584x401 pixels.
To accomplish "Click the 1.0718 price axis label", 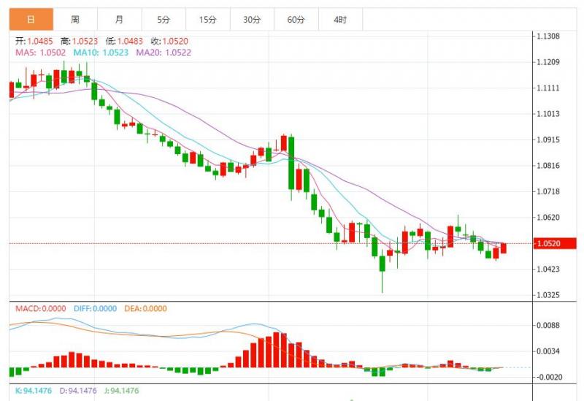I will pos(548,191).
